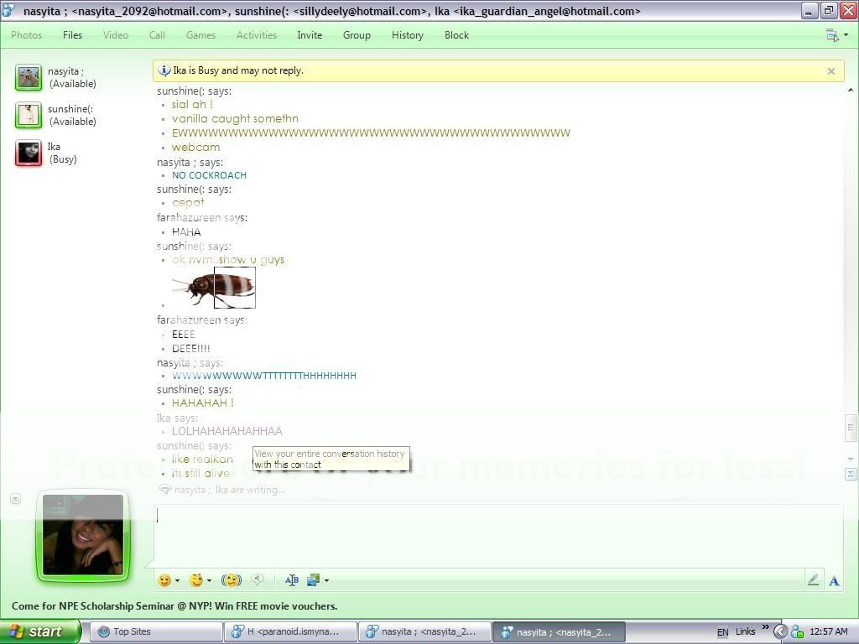Click the Invite menu item

[310, 35]
